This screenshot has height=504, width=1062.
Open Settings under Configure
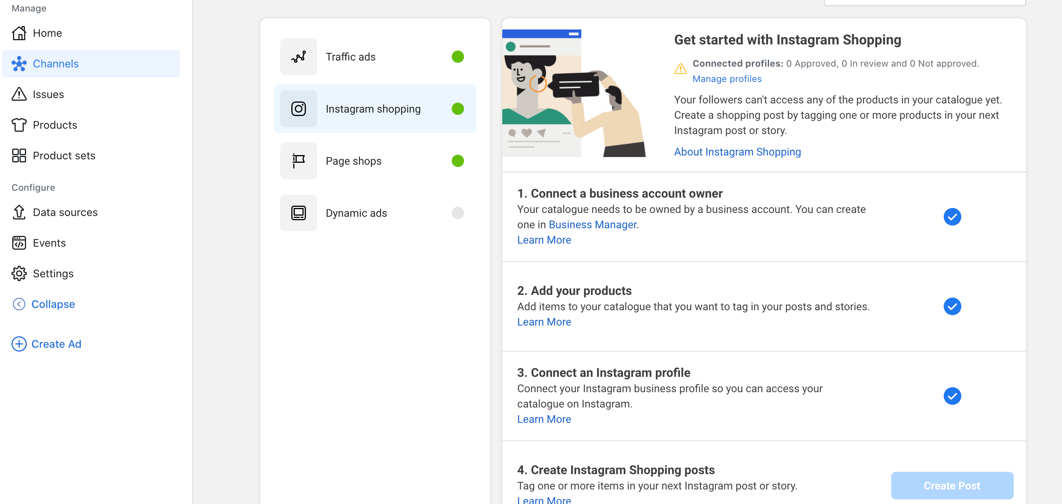pos(91,273)
